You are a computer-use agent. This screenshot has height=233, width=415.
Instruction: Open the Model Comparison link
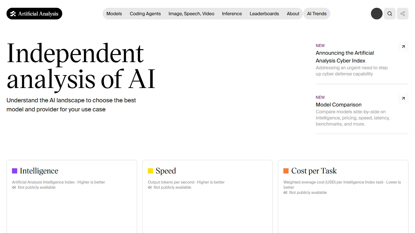pos(338,105)
